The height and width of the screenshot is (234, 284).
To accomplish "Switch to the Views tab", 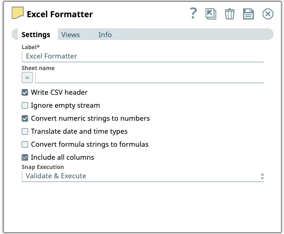I will point(70,35).
